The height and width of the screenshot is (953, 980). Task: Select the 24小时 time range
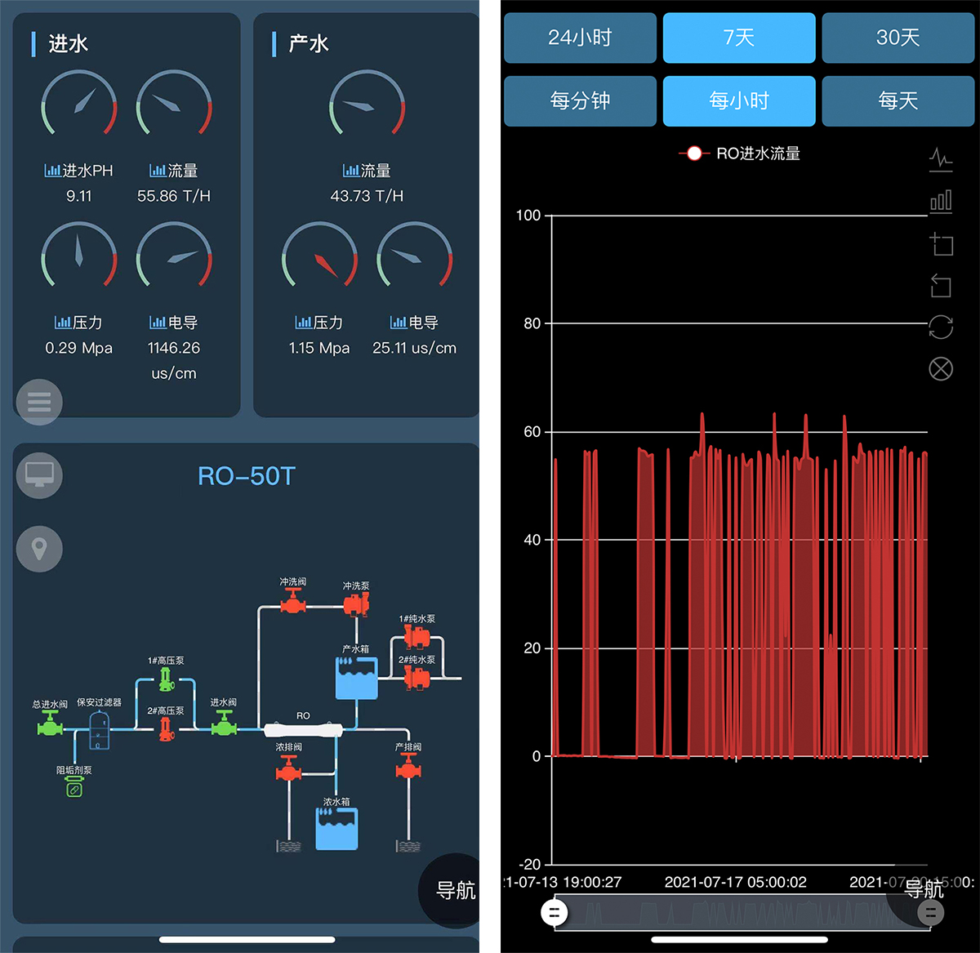(x=580, y=38)
